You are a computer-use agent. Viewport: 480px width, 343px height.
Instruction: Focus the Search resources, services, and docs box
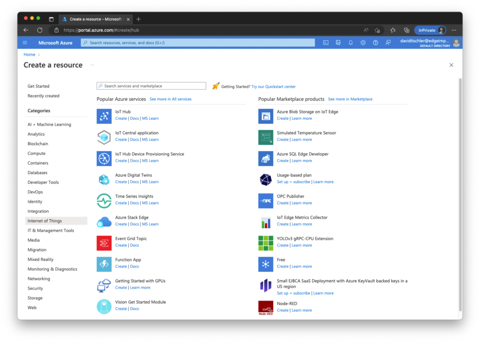tap(198, 43)
